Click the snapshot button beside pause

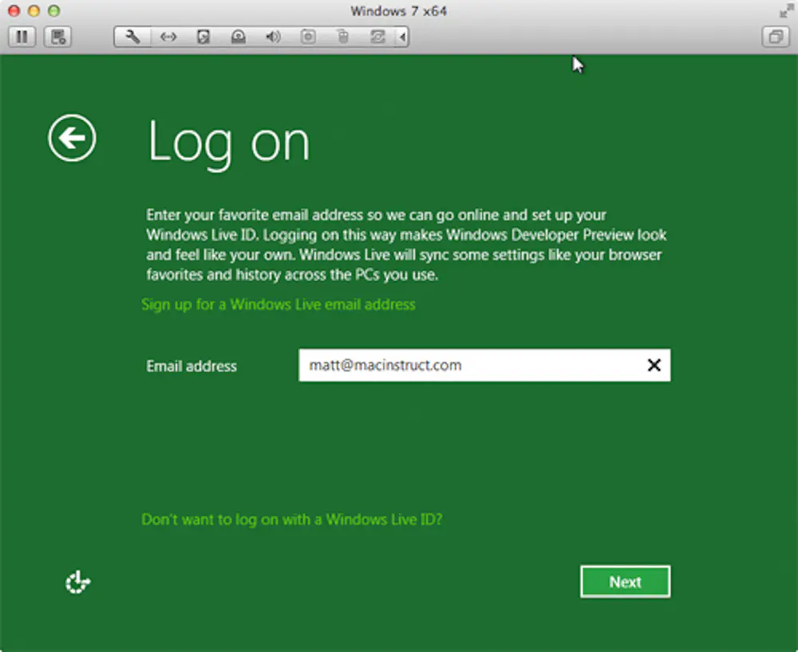(x=58, y=37)
